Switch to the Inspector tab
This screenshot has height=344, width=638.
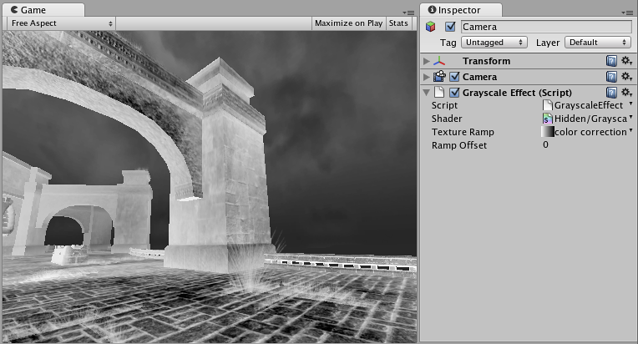tap(461, 10)
